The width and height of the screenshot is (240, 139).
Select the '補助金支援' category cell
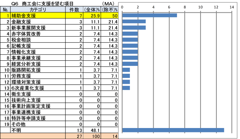point(38,16)
